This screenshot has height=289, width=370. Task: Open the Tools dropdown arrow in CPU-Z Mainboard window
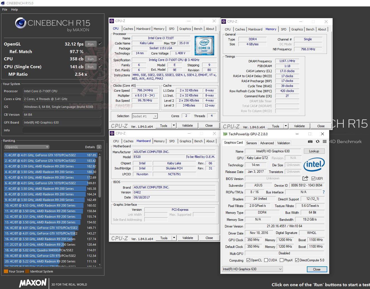174,238
